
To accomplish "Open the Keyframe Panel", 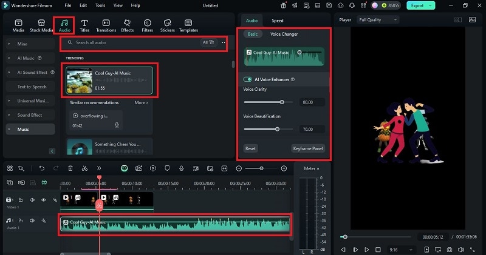I will [x=308, y=148].
